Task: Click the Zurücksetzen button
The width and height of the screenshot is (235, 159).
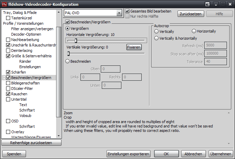Action: 191,14
